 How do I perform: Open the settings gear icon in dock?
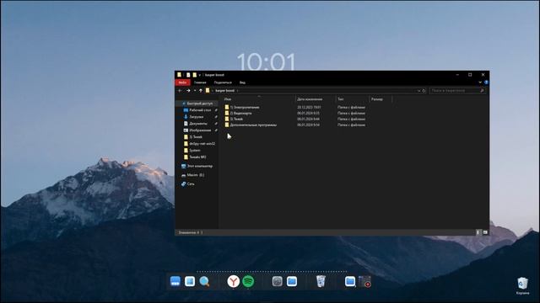pos(278,281)
